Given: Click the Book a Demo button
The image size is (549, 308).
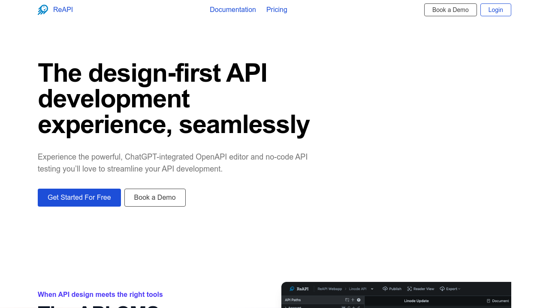Looking at the screenshot, I should point(155,197).
